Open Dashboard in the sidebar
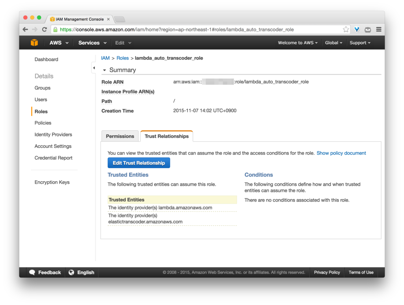Viewport: 404px width, 305px height. (47, 60)
